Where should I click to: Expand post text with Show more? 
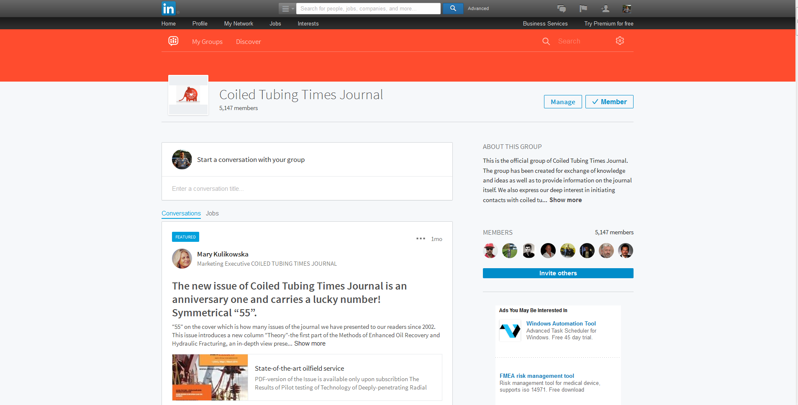[x=310, y=343]
